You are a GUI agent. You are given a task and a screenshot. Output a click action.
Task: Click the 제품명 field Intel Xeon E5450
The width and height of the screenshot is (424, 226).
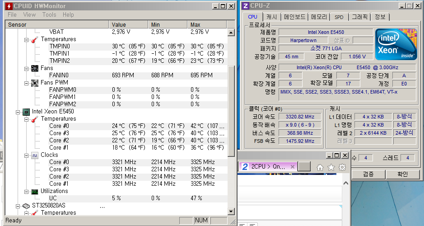(326, 32)
